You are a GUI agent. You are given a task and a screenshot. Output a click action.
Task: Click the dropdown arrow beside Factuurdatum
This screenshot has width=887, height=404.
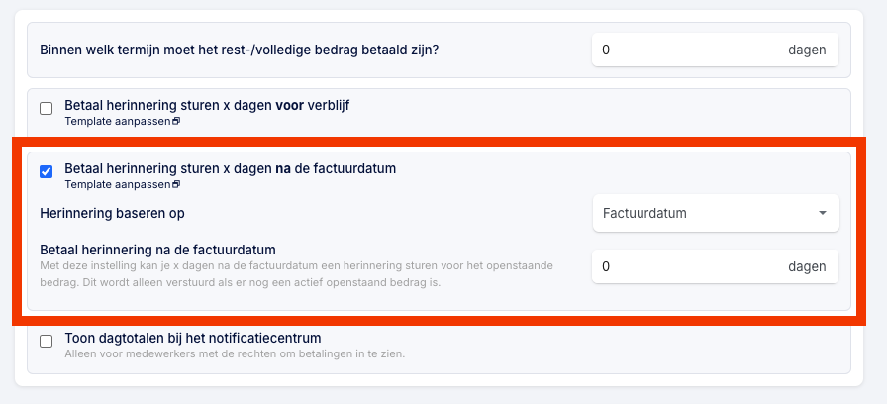tap(823, 213)
